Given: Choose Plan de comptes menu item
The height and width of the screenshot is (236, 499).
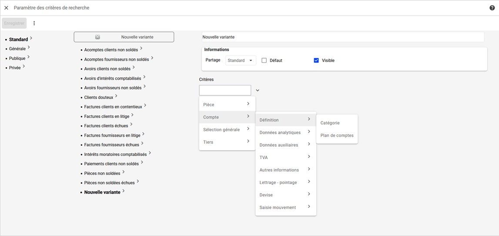Looking at the screenshot, I should tap(337, 135).
